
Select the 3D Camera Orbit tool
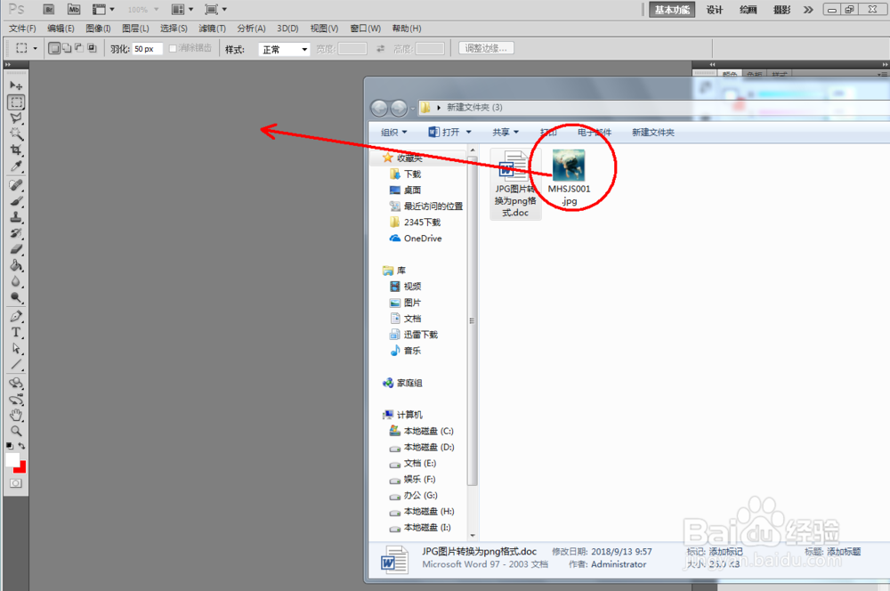(16, 399)
